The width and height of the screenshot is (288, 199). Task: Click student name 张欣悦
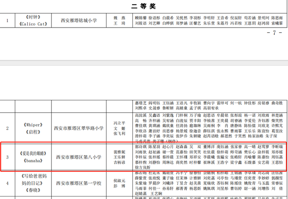click(x=154, y=178)
